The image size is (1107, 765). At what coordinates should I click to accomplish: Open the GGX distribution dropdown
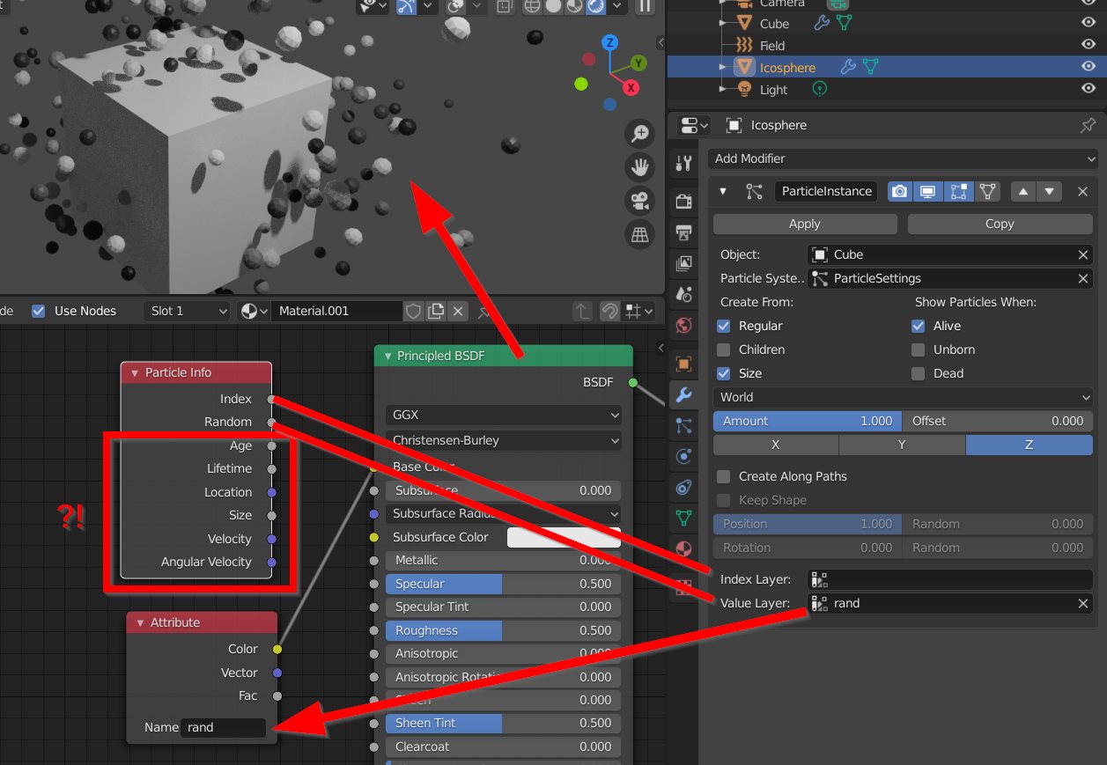(x=504, y=416)
